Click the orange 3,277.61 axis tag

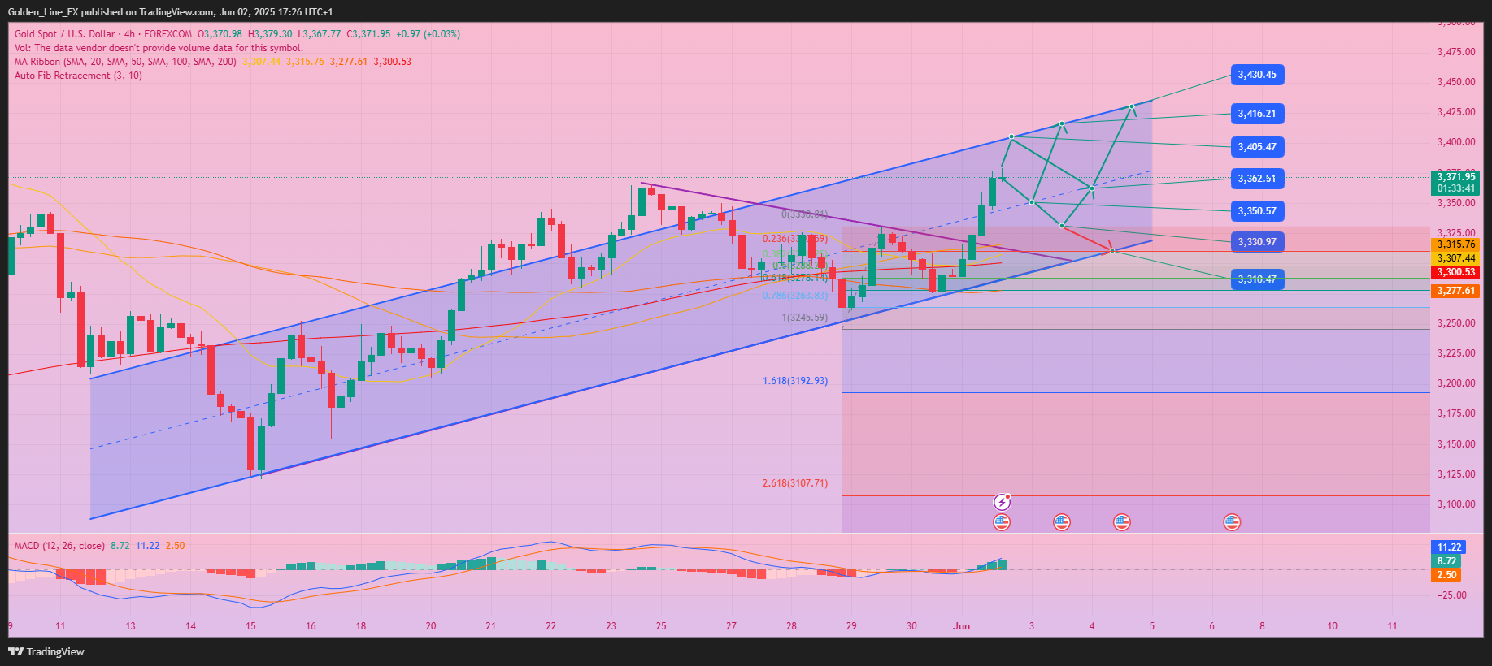1455,291
